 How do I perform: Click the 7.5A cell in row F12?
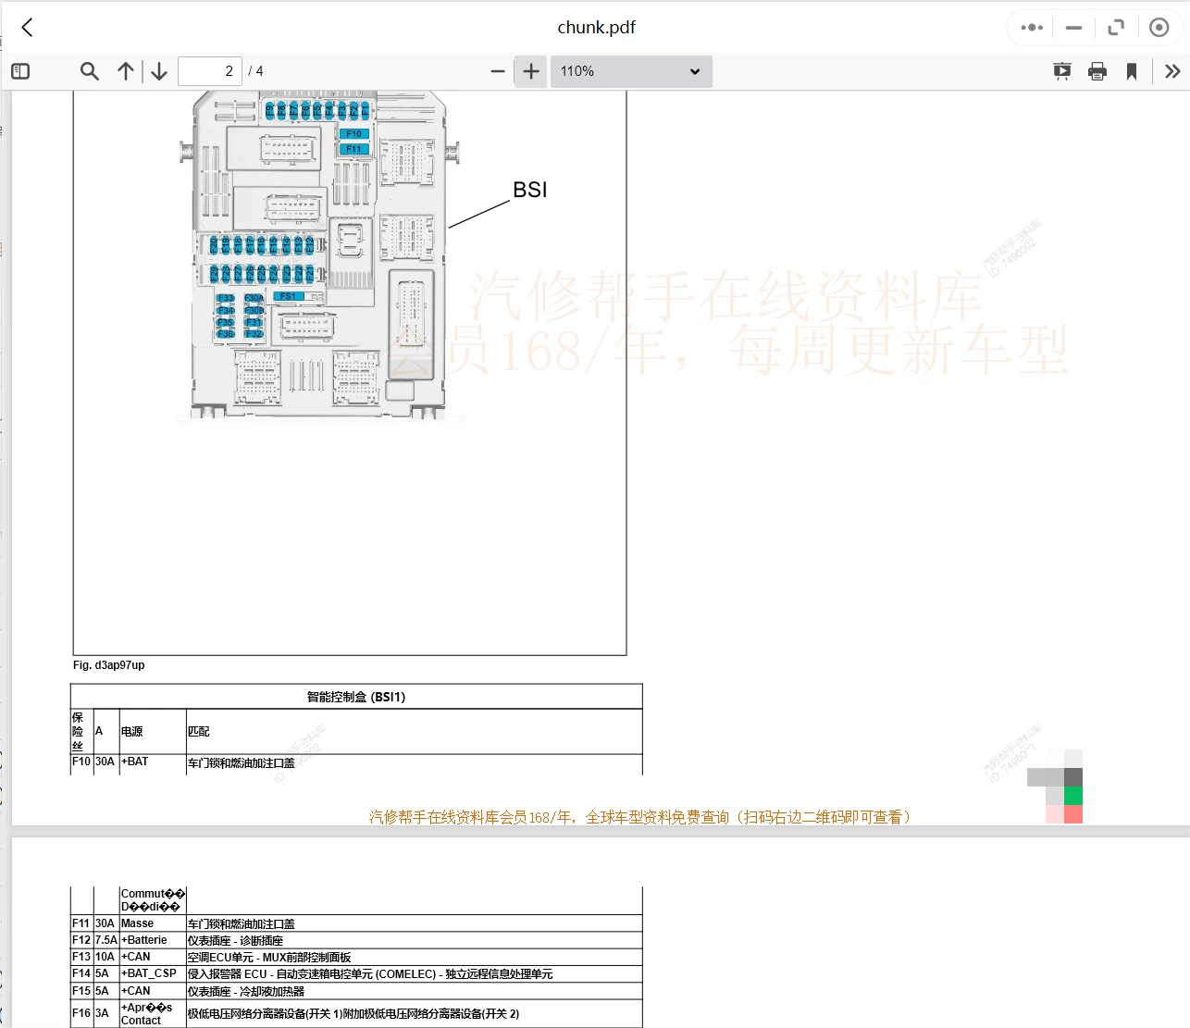[106, 940]
